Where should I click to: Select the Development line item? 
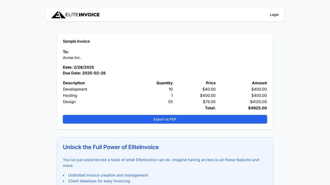tap(75, 89)
